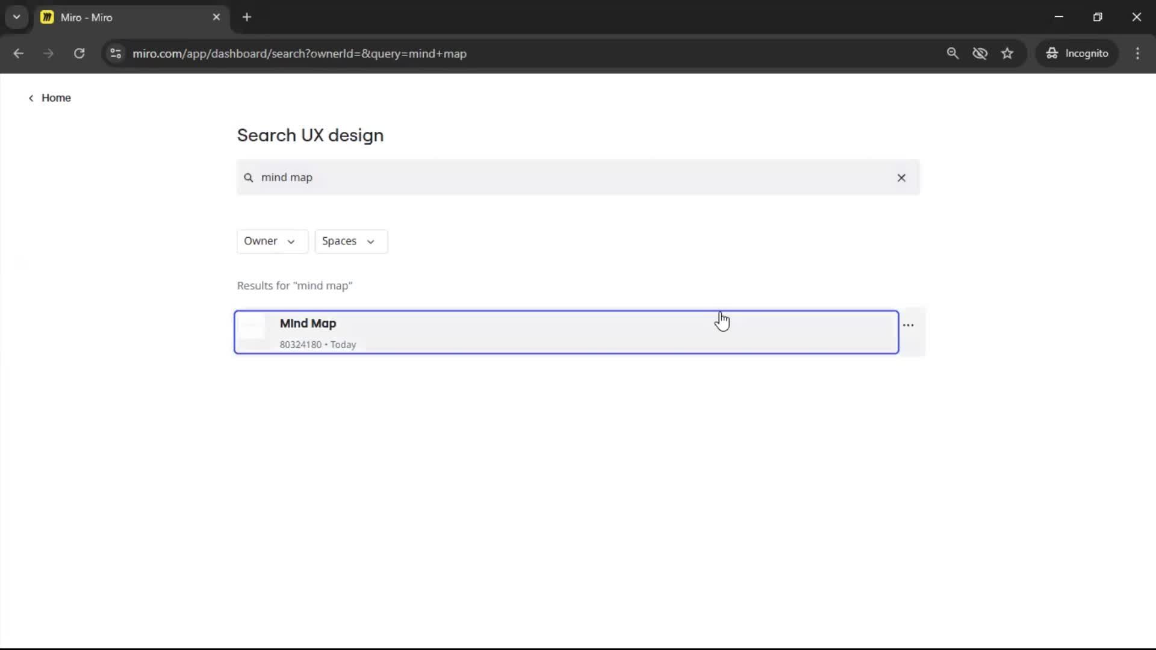Click the Mind Map board thumbnail

click(252, 327)
